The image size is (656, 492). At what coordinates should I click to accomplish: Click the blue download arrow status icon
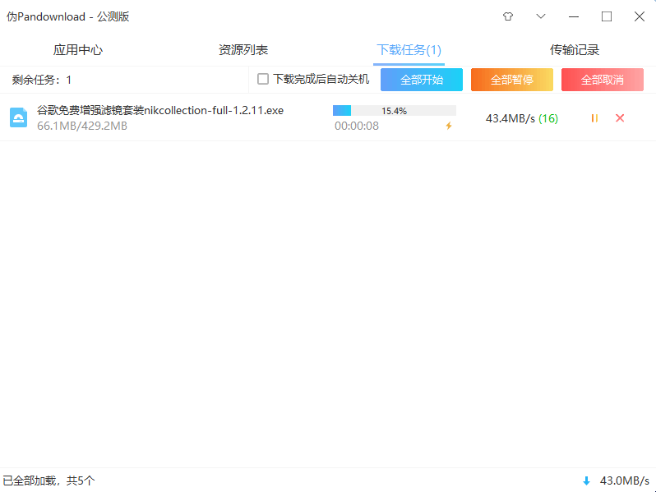point(586,481)
